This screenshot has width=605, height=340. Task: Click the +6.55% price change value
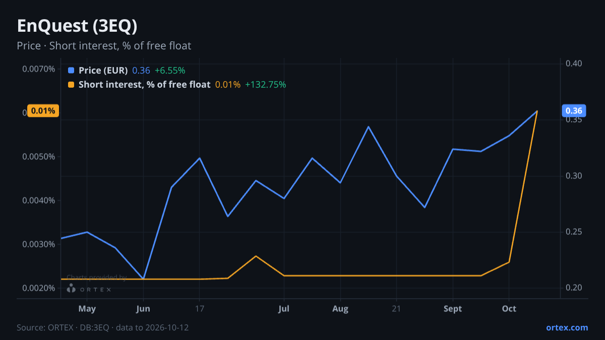[170, 71]
